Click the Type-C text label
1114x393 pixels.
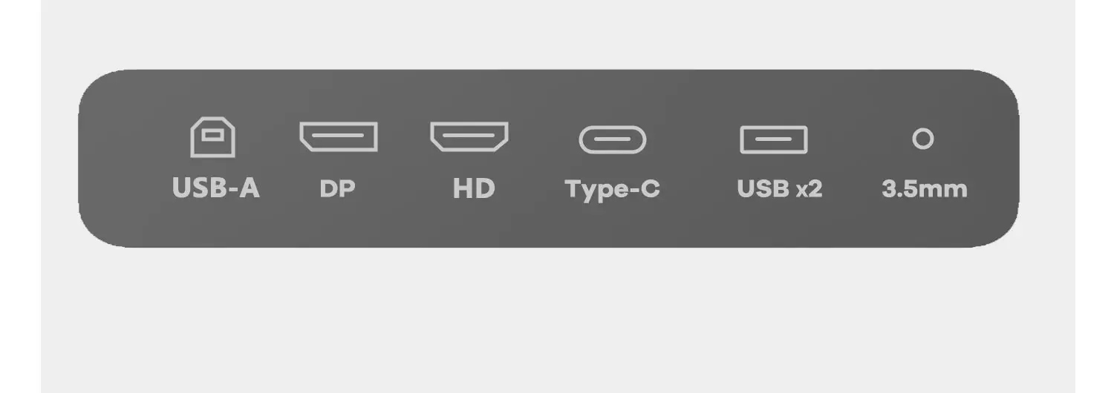pos(612,190)
